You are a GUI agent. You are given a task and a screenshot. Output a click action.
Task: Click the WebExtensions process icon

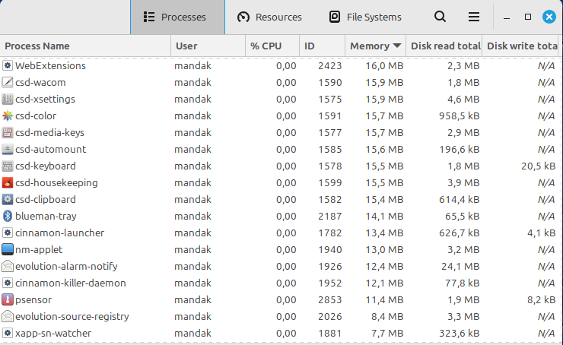[8, 65]
